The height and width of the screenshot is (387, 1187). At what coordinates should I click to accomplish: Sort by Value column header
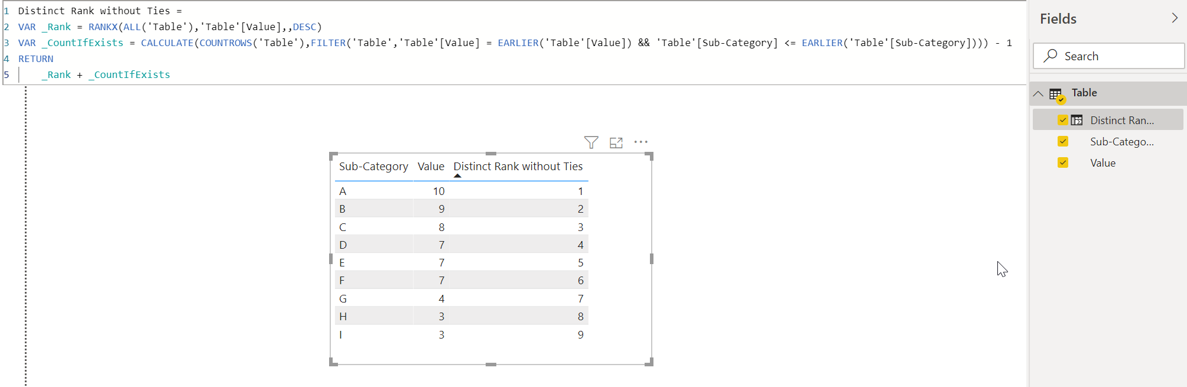(431, 167)
